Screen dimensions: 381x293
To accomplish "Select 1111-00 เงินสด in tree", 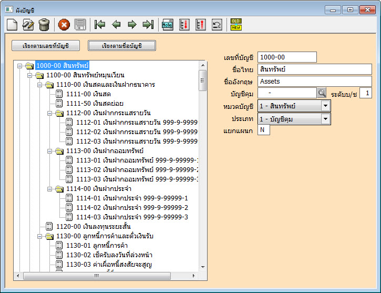I will coord(88,94).
